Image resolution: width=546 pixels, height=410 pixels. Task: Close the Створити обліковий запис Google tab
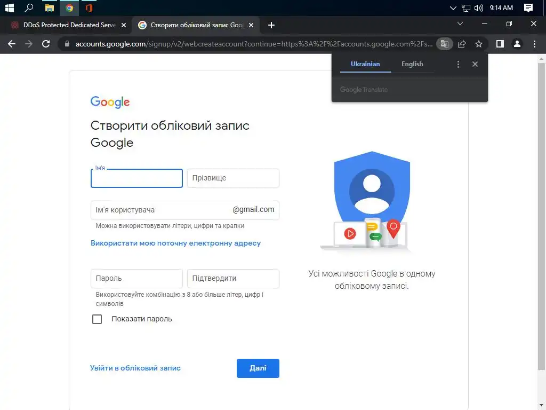tap(251, 25)
